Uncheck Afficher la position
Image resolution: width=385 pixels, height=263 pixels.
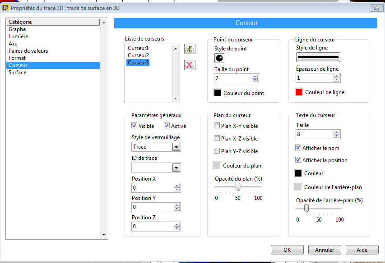[298, 160]
